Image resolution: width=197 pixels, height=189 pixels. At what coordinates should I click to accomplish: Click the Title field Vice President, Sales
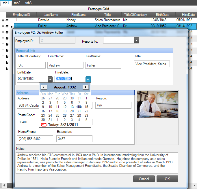[x=152, y=64]
